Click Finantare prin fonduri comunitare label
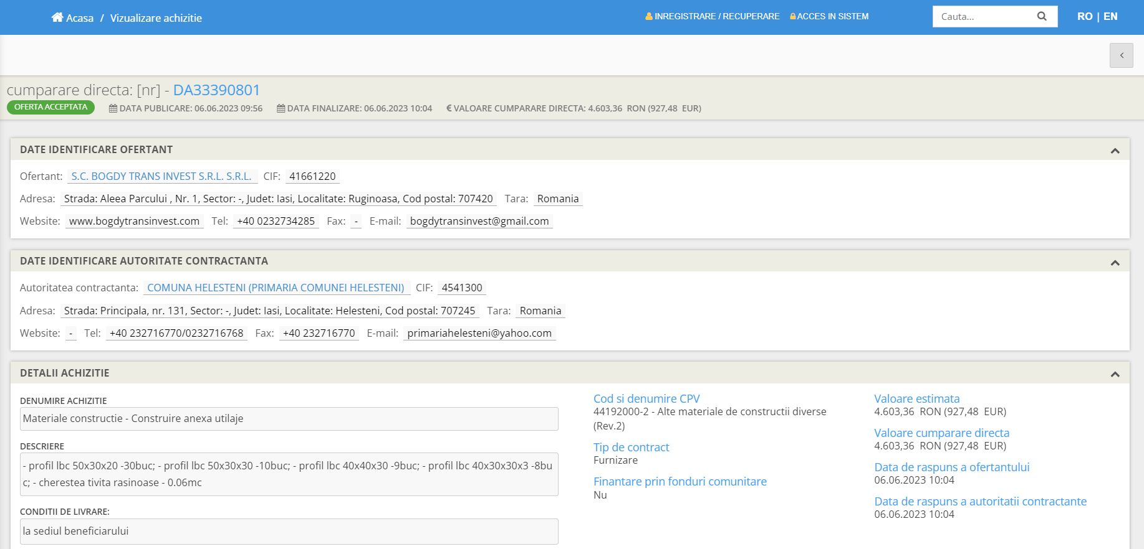Viewport: 1144px width, 549px height. point(680,481)
